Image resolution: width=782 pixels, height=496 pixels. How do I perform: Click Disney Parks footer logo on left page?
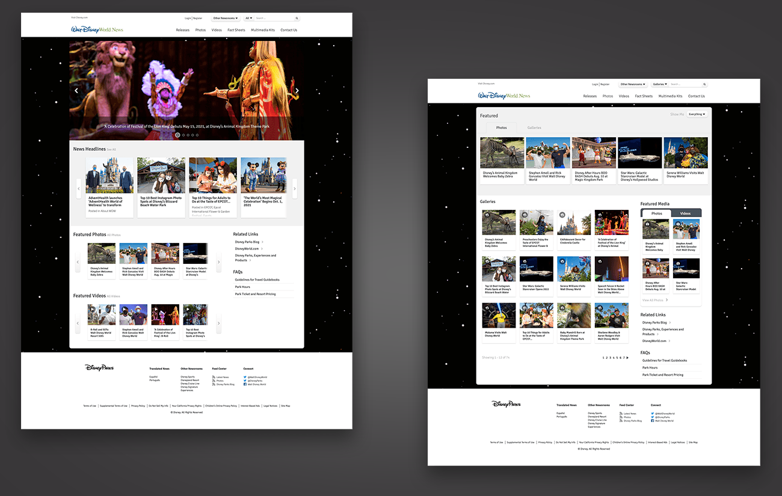(99, 367)
